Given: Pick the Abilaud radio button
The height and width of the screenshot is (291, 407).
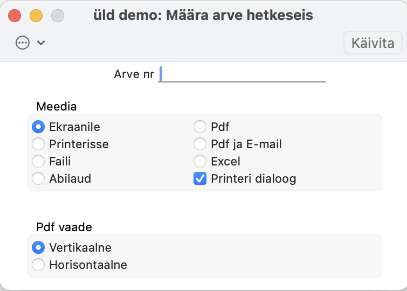Looking at the screenshot, I should [x=38, y=178].
